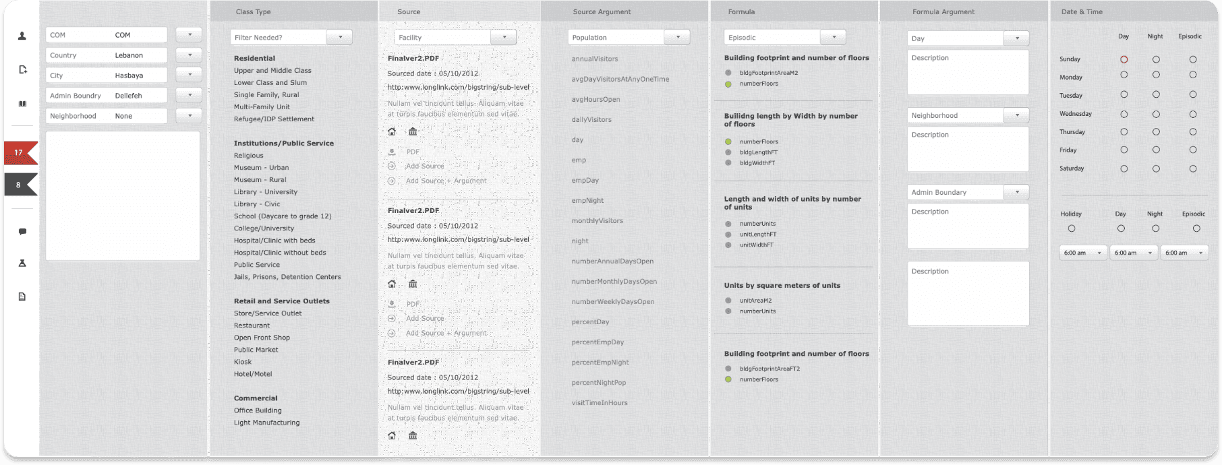
Task: Select Hospital/Clinic with beds class type
Action: (274, 240)
